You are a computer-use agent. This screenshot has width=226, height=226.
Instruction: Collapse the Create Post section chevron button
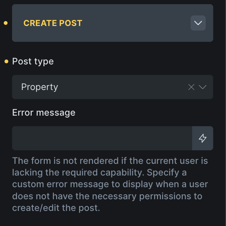pyautogui.click(x=198, y=23)
